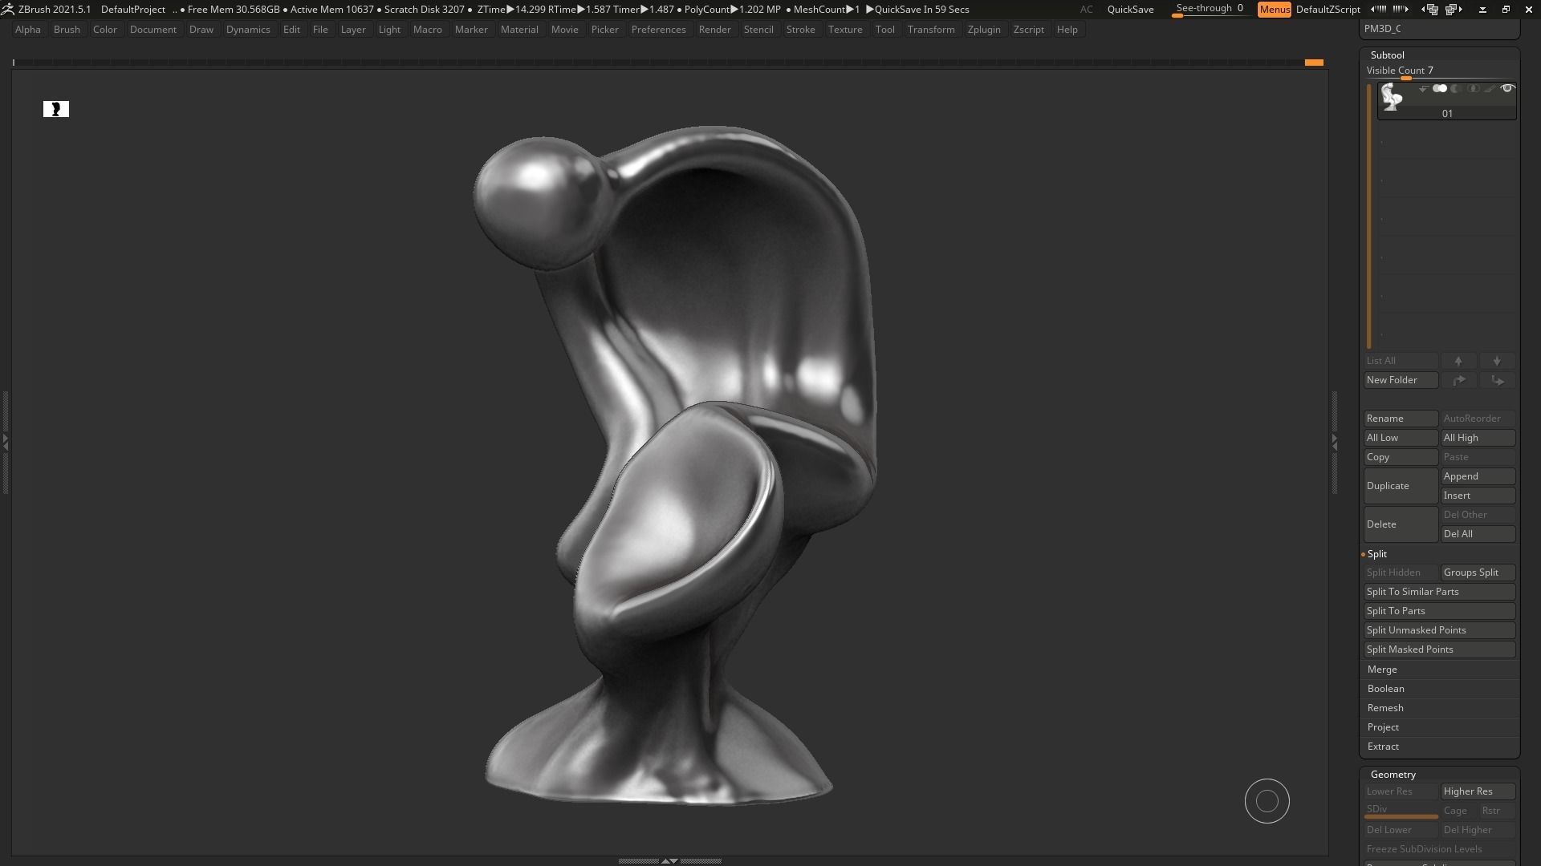
Task: Toggle the subtool polypaint brush icon
Action: 1490,89
